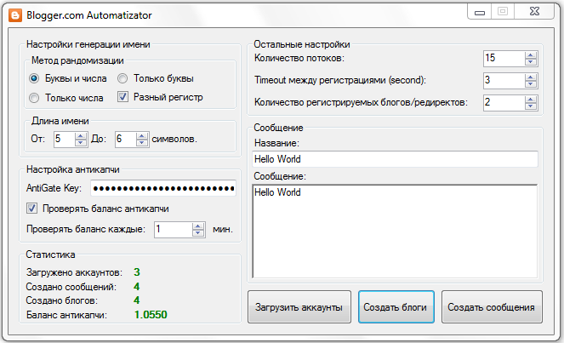Click the Blogger app icon in title bar
This screenshot has width=564, height=343.
point(15,15)
